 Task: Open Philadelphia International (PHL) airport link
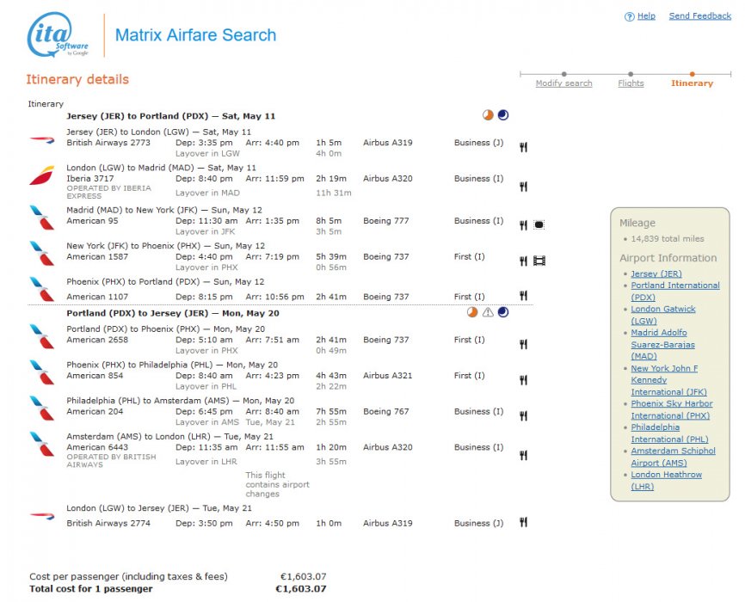[667, 433]
